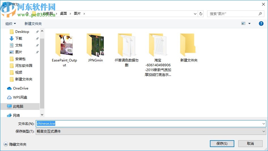The image size is (268, 151).
Task: Click the 视频 folder icon in sidebar
Action: point(12,73)
